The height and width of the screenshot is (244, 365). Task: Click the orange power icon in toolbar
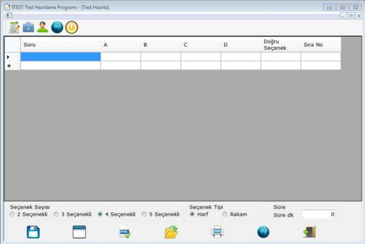tap(71, 28)
